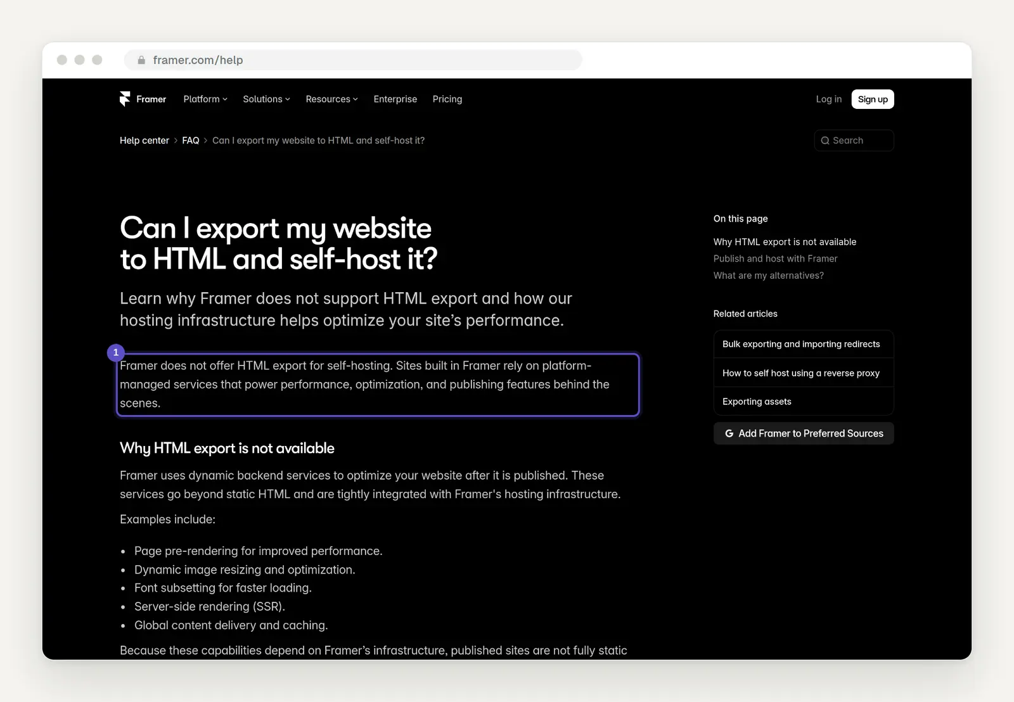Viewport: 1014px width, 702px height.
Task: Open the Platform dropdown menu
Action: [205, 99]
